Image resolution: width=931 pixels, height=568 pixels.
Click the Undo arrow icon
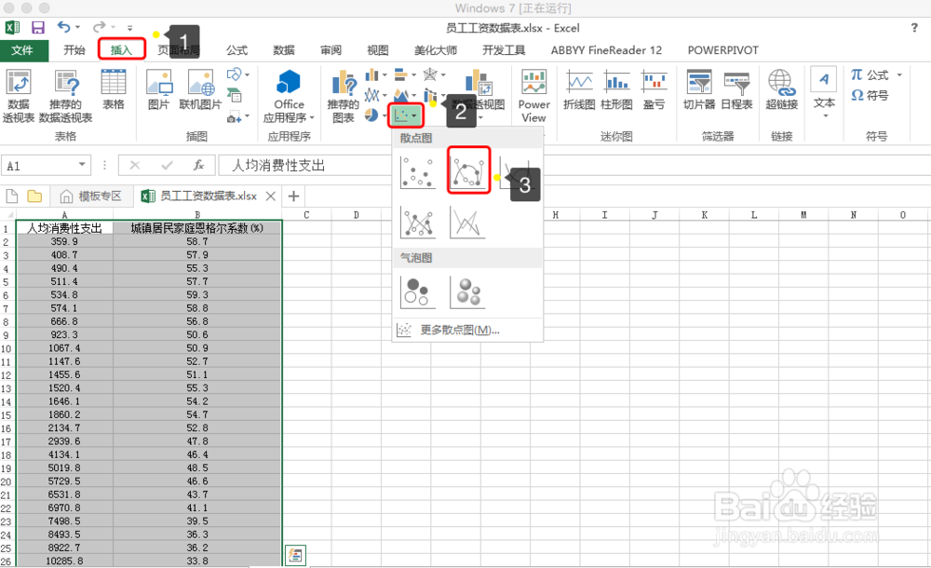[64, 27]
